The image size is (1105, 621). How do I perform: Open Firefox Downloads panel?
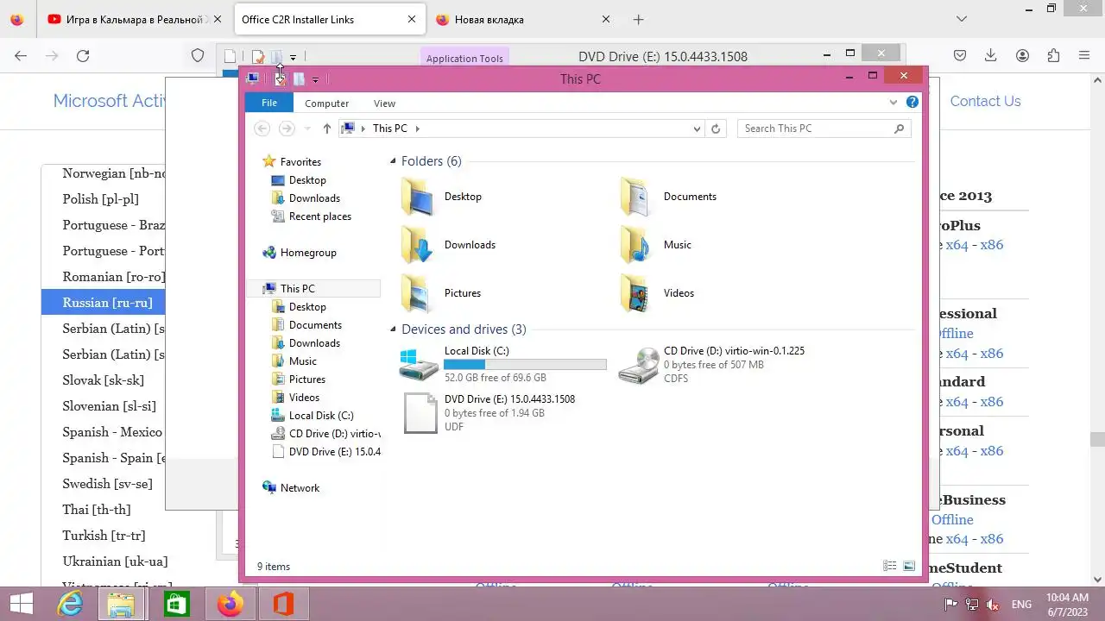(x=991, y=56)
